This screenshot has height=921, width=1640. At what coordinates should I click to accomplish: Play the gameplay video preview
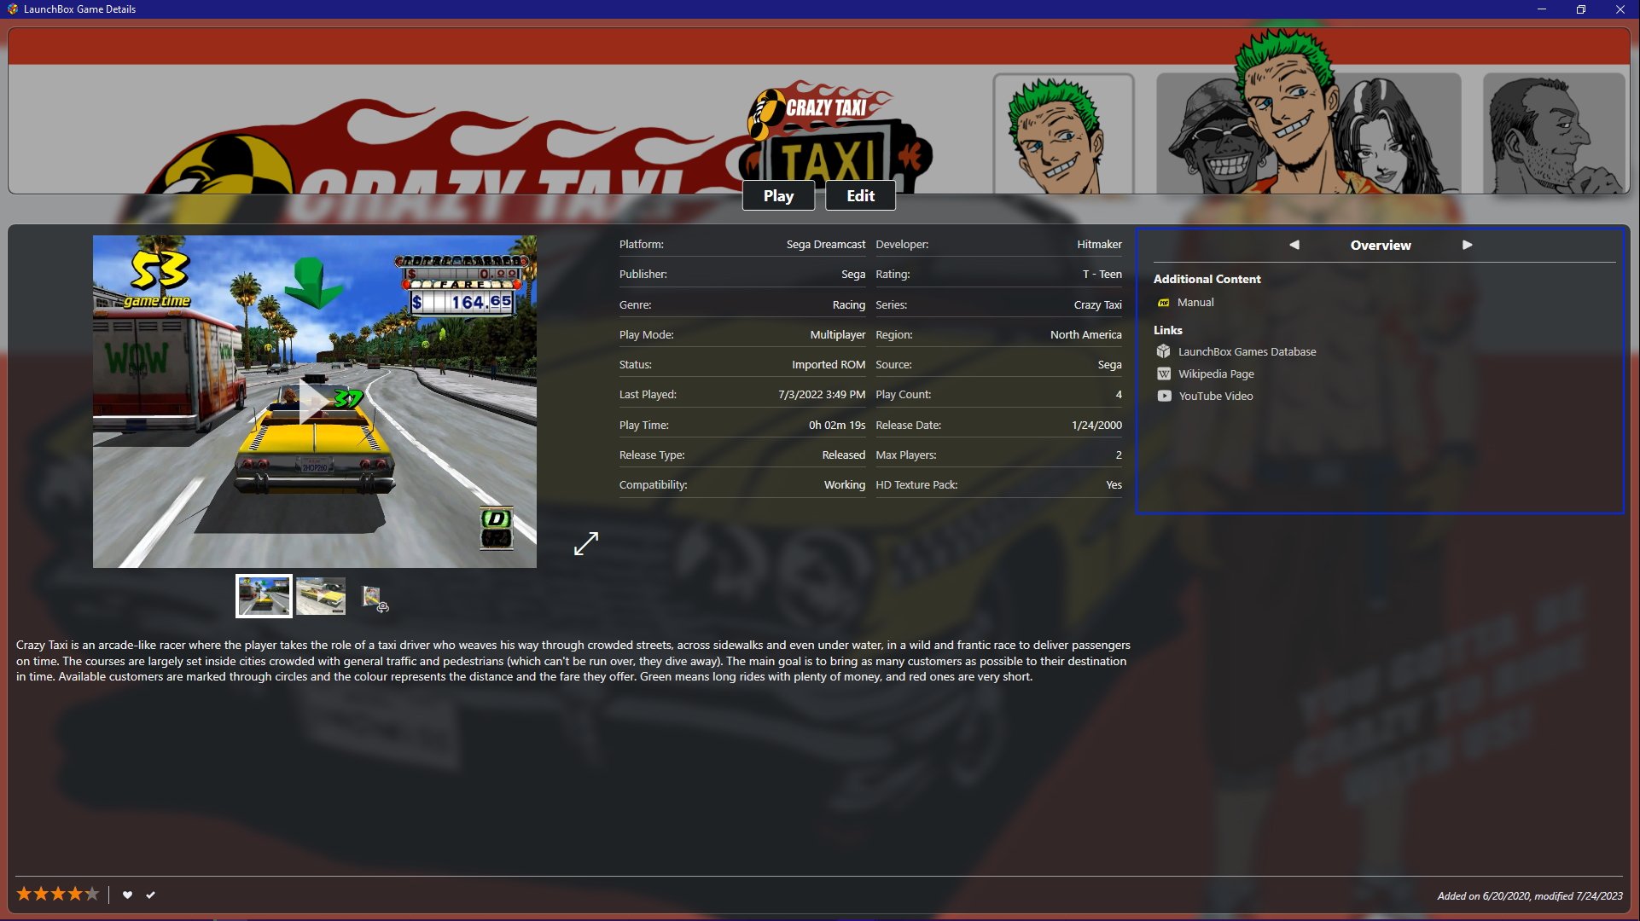[315, 402]
